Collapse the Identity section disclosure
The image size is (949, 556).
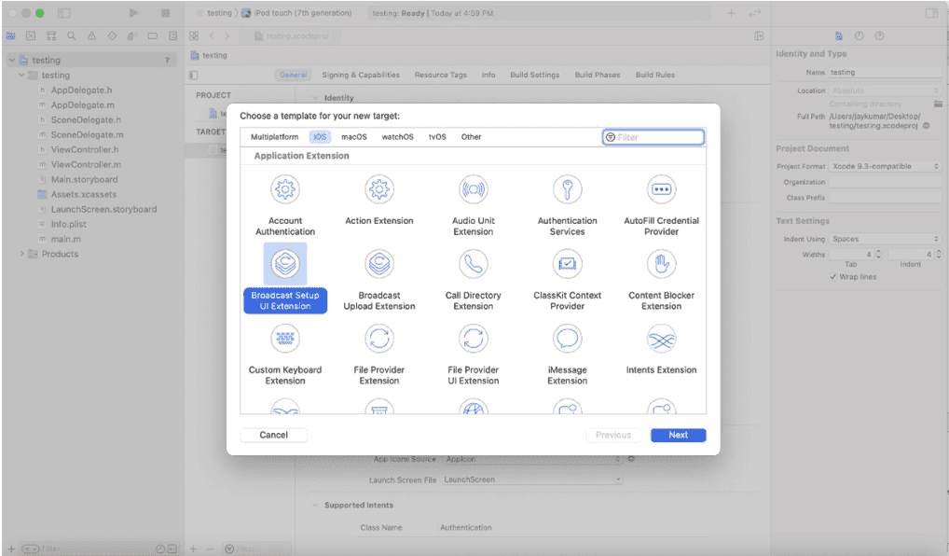point(315,98)
